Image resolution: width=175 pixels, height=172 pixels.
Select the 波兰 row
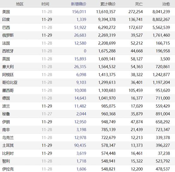point(87,106)
